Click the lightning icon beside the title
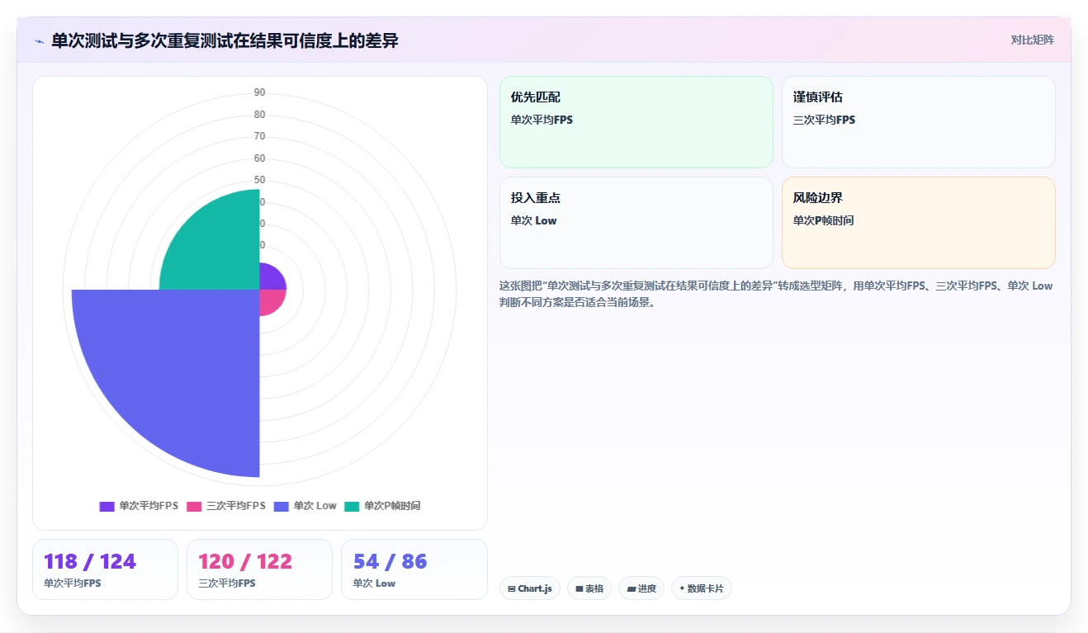This screenshot has width=1088, height=633. tap(39, 41)
